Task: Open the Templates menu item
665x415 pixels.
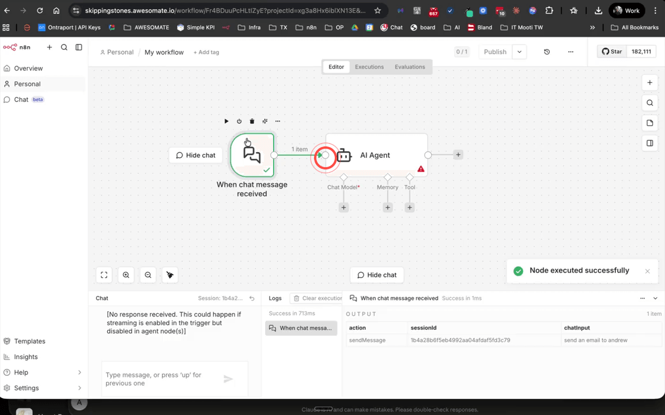Action: [x=29, y=341]
